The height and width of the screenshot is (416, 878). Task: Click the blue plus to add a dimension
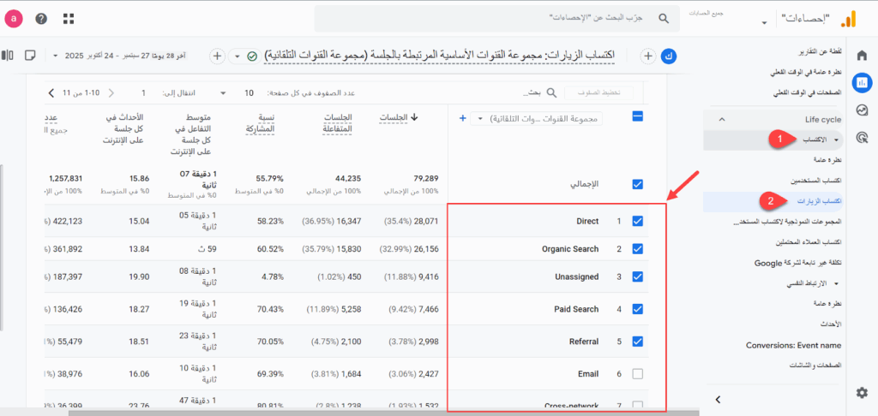click(463, 119)
